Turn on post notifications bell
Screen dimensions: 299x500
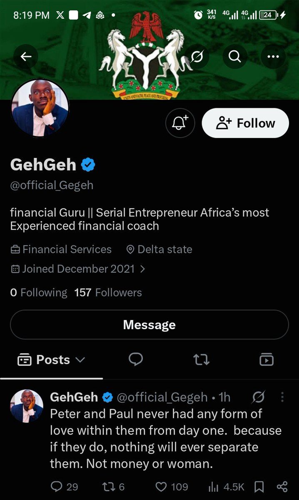[180, 123]
